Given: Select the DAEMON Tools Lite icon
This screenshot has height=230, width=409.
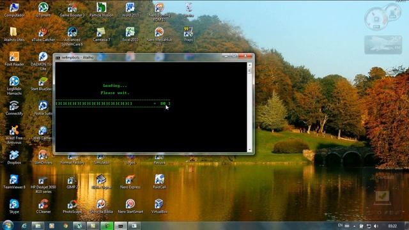Looking at the screenshot, I should pos(43,61).
